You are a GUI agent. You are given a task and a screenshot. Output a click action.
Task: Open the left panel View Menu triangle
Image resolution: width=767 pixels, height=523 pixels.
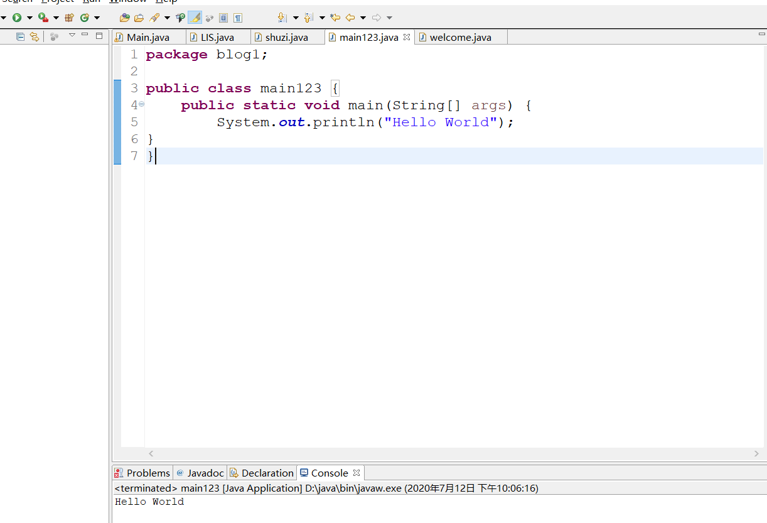click(x=72, y=35)
